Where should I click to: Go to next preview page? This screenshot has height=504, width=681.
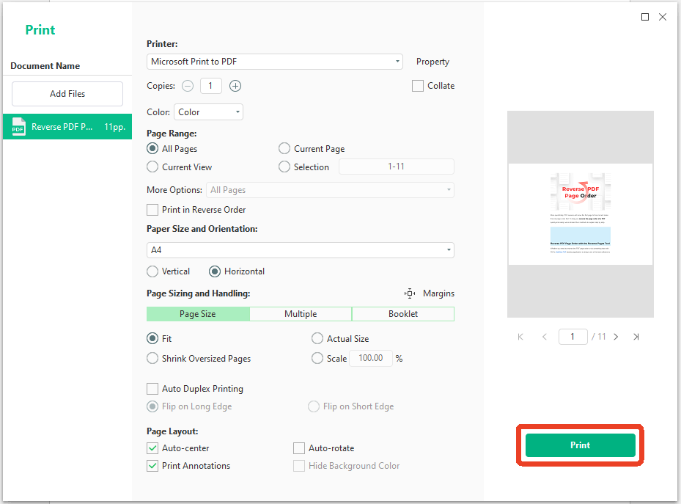pos(616,337)
